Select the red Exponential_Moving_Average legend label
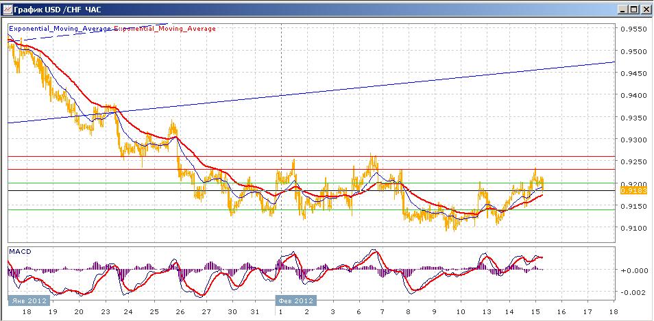The width and height of the screenshot is (654, 321). click(165, 29)
